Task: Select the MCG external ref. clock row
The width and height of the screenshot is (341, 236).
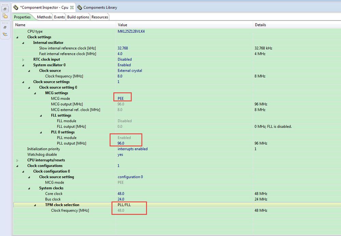Action: (x=177, y=110)
